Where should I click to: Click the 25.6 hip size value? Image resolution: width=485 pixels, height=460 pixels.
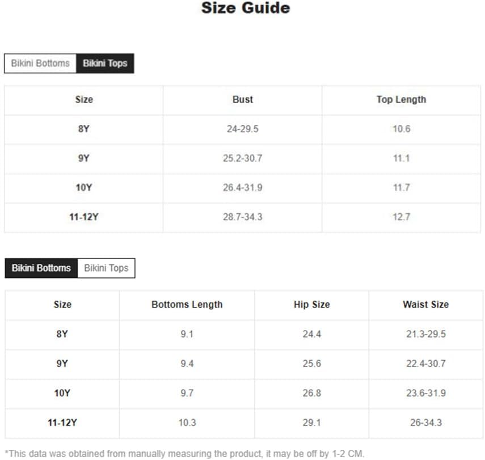(311, 364)
